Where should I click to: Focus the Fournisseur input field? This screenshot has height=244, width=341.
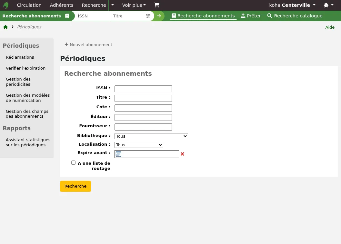(143, 127)
